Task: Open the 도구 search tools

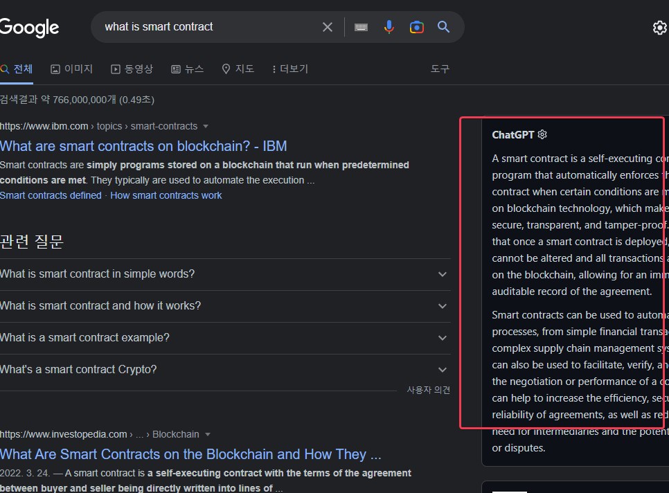Action: tap(440, 69)
